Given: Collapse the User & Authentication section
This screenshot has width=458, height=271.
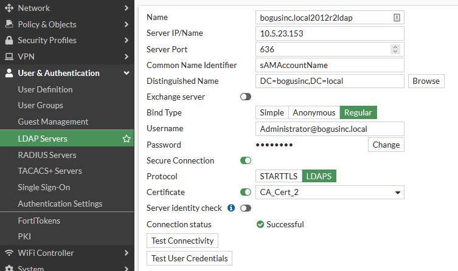Looking at the screenshot, I should (127, 73).
